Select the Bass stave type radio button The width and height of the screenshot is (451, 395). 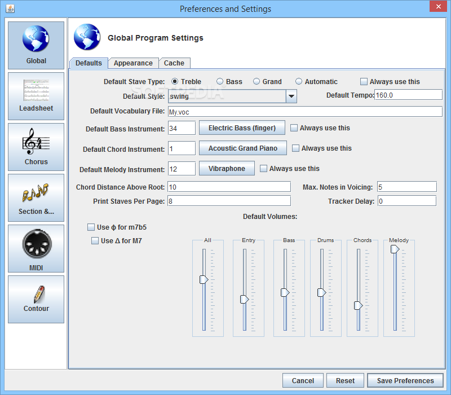click(x=220, y=82)
